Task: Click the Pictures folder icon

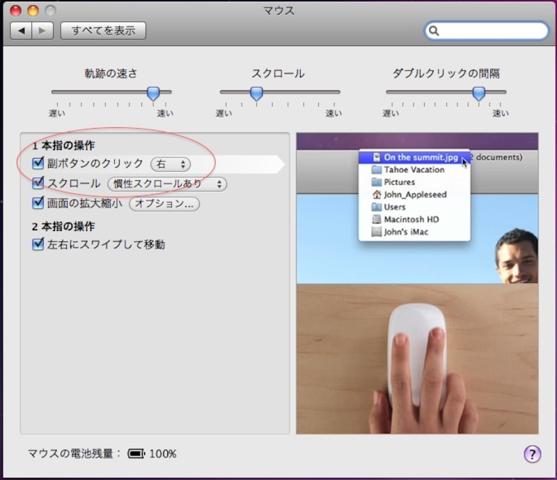Action: [377, 182]
